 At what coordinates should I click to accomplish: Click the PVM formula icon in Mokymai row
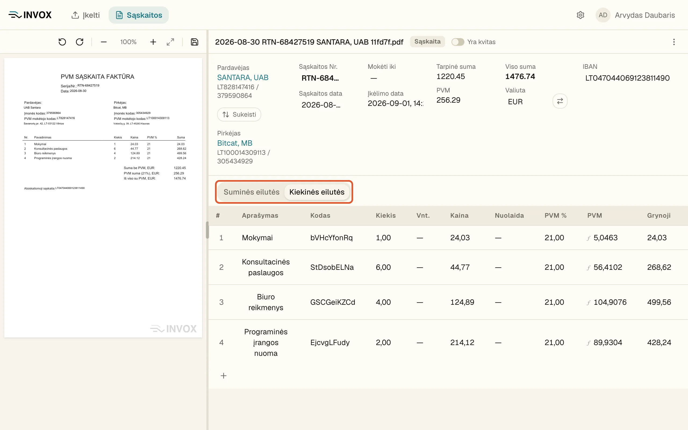point(589,238)
